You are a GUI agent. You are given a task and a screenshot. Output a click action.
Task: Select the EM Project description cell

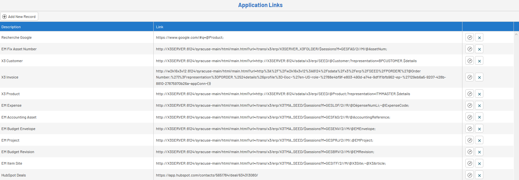(x=10, y=140)
